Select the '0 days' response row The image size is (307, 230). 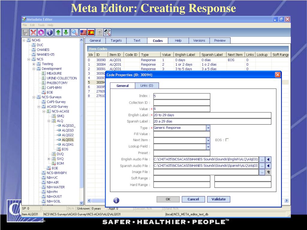188,60
